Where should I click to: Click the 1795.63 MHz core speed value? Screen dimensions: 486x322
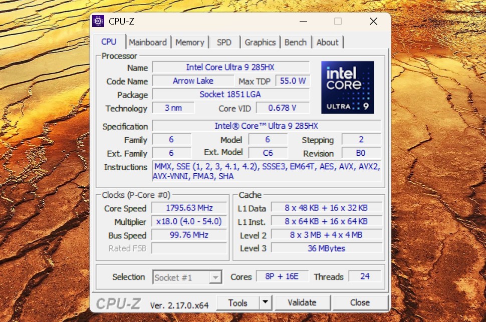coord(189,208)
